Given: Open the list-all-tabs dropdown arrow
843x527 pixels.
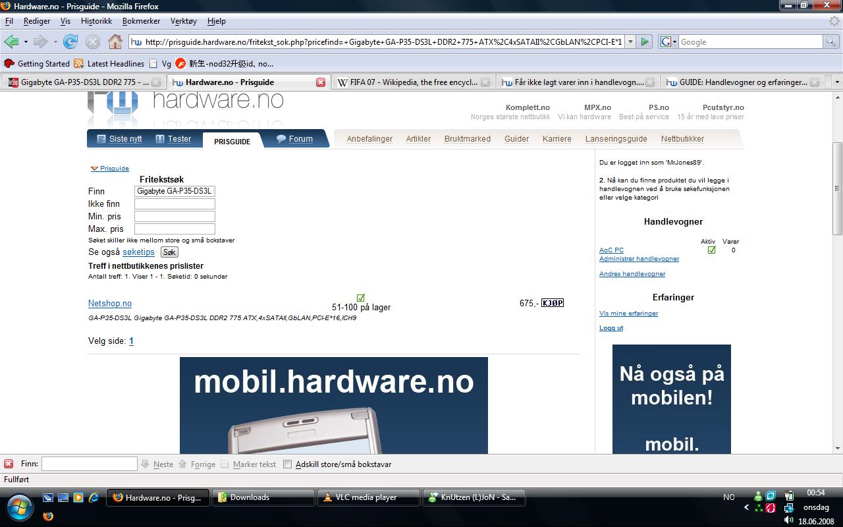Looking at the screenshot, I should tap(836, 82).
